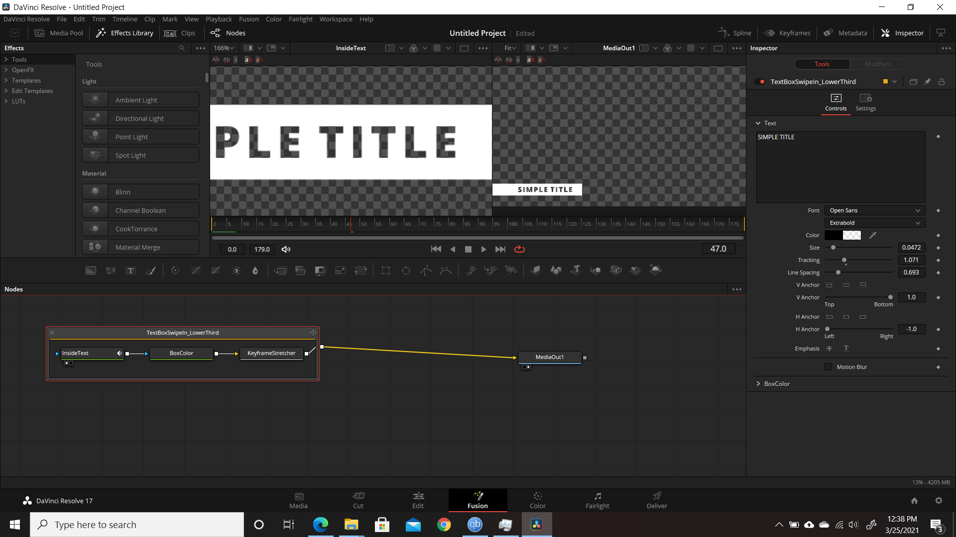Toggle the Keyframes panel
Viewport: 956px width, 537px height.
pyautogui.click(x=788, y=33)
